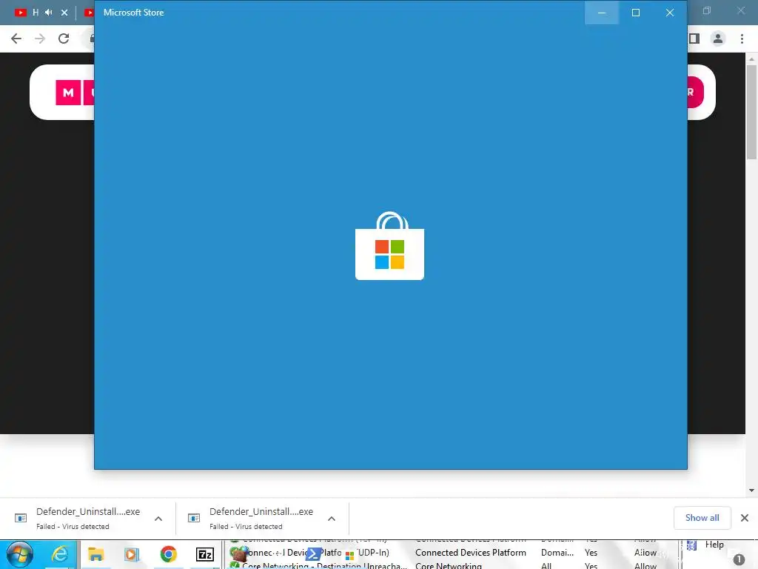758x569 pixels.
Task: Close the Chrome downloads bar
Action: [745, 518]
